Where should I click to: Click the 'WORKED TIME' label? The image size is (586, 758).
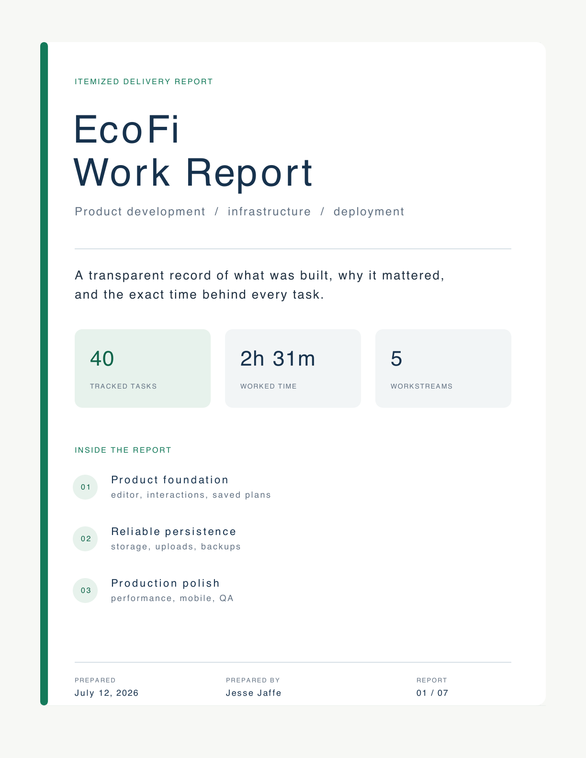pos(269,386)
